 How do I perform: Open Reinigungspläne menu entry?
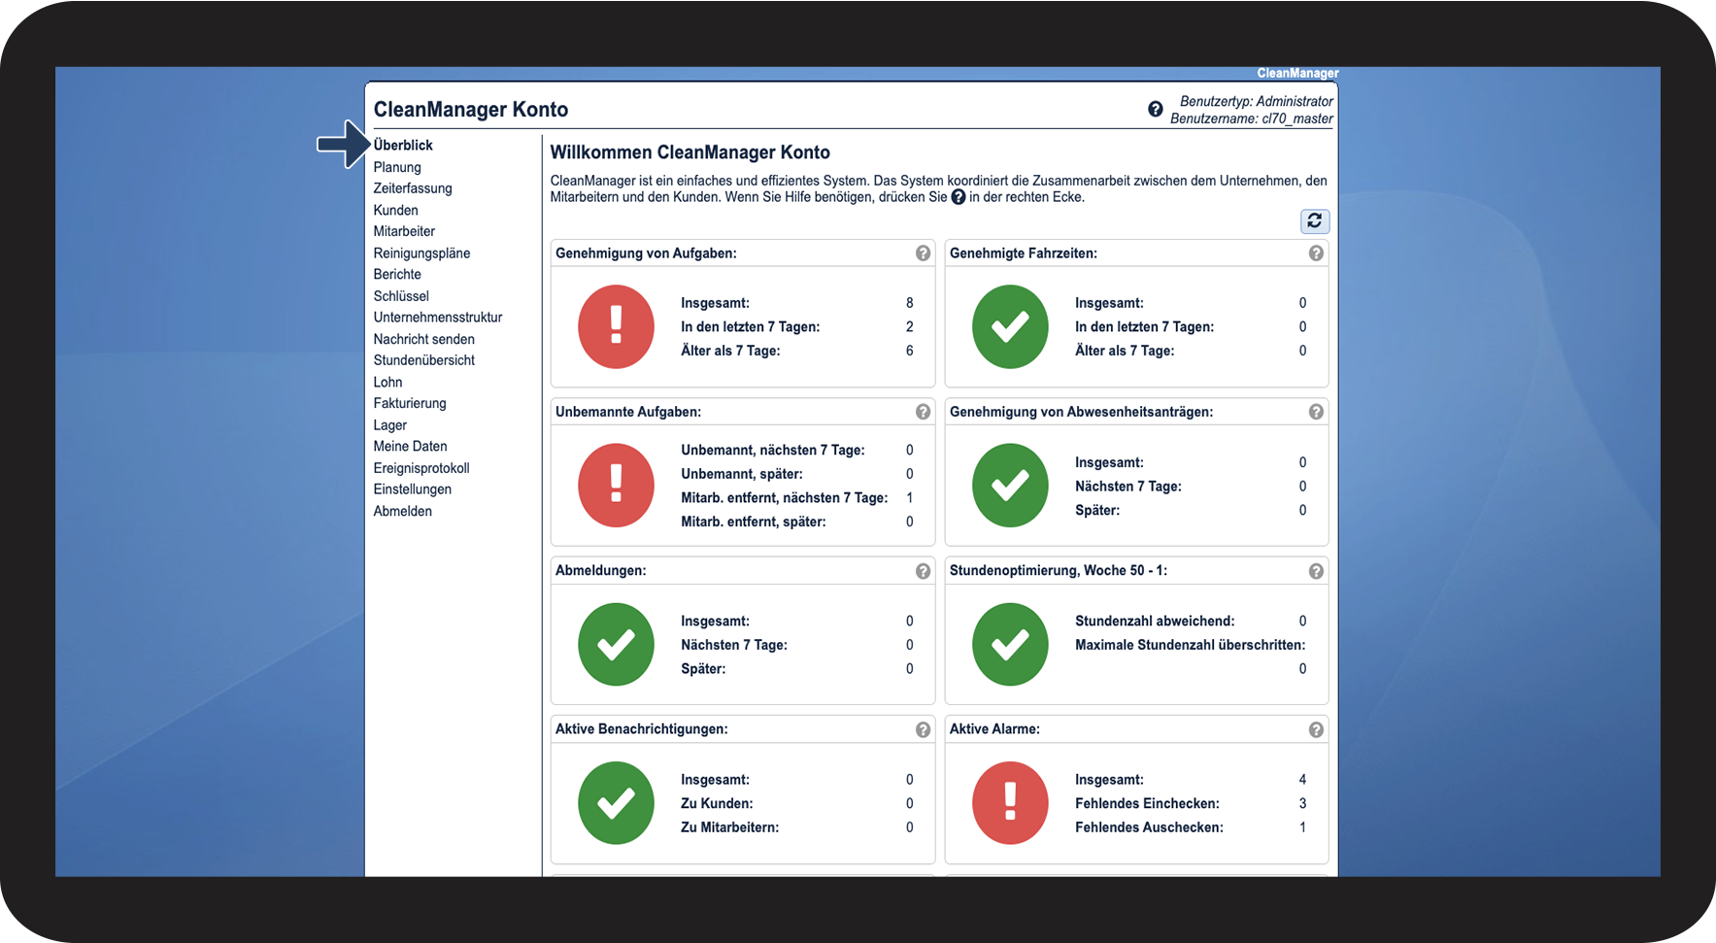click(421, 253)
